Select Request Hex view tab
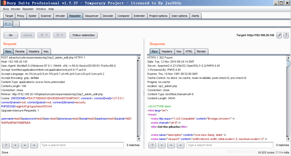The image size is (291, 156). 46,51
